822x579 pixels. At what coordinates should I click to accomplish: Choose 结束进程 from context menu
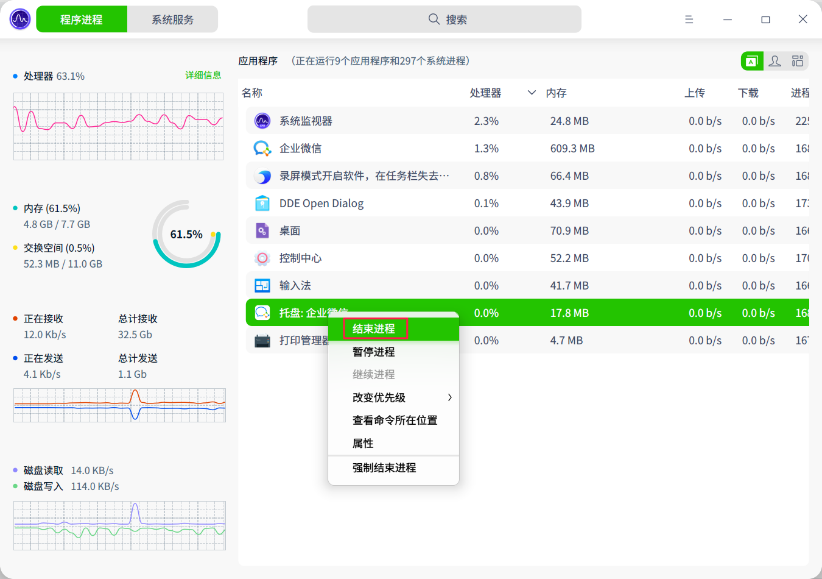pos(374,329)
